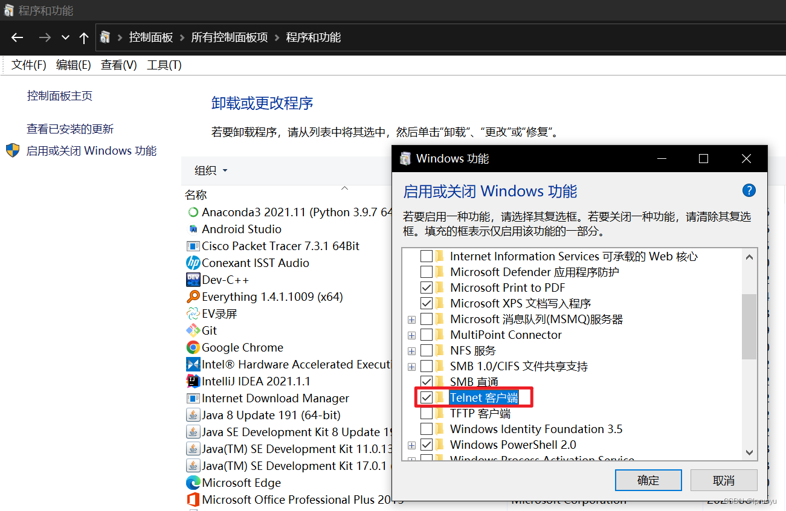Click the control panel icon in address bar
Image resolution: width=786 pixels, height=511 pixels.
click(x=105, y=37)
